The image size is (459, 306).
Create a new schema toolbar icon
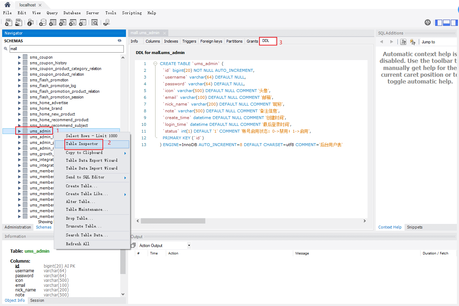[43, 22]
